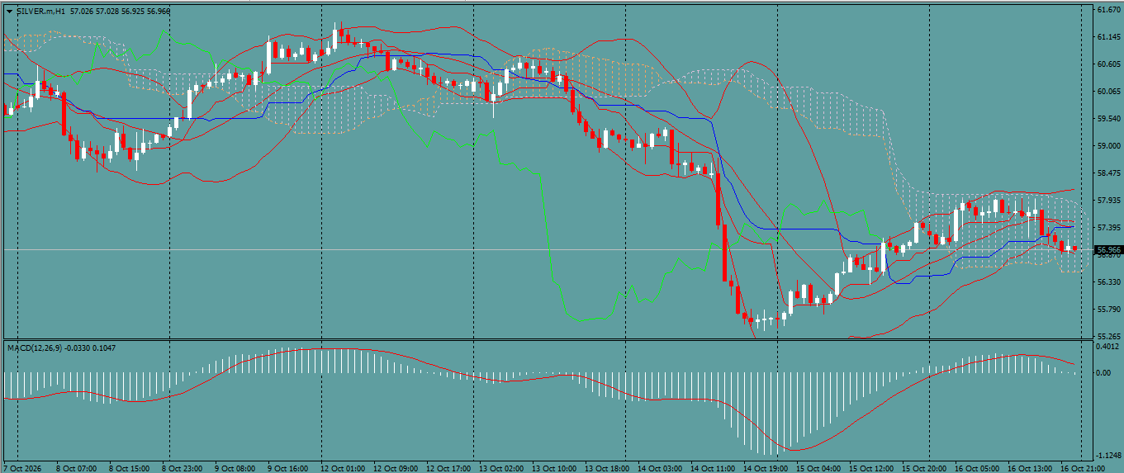Image resolution: width=1124 pixels, height=473 pixels.
Task: Select the SILVER.m,H1 chart title text
Action: [41, 12]
